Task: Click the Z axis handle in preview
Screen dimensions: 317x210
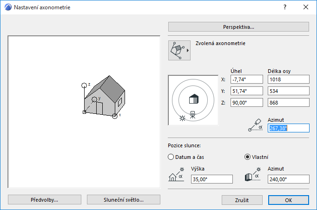Action: [84, 85]
